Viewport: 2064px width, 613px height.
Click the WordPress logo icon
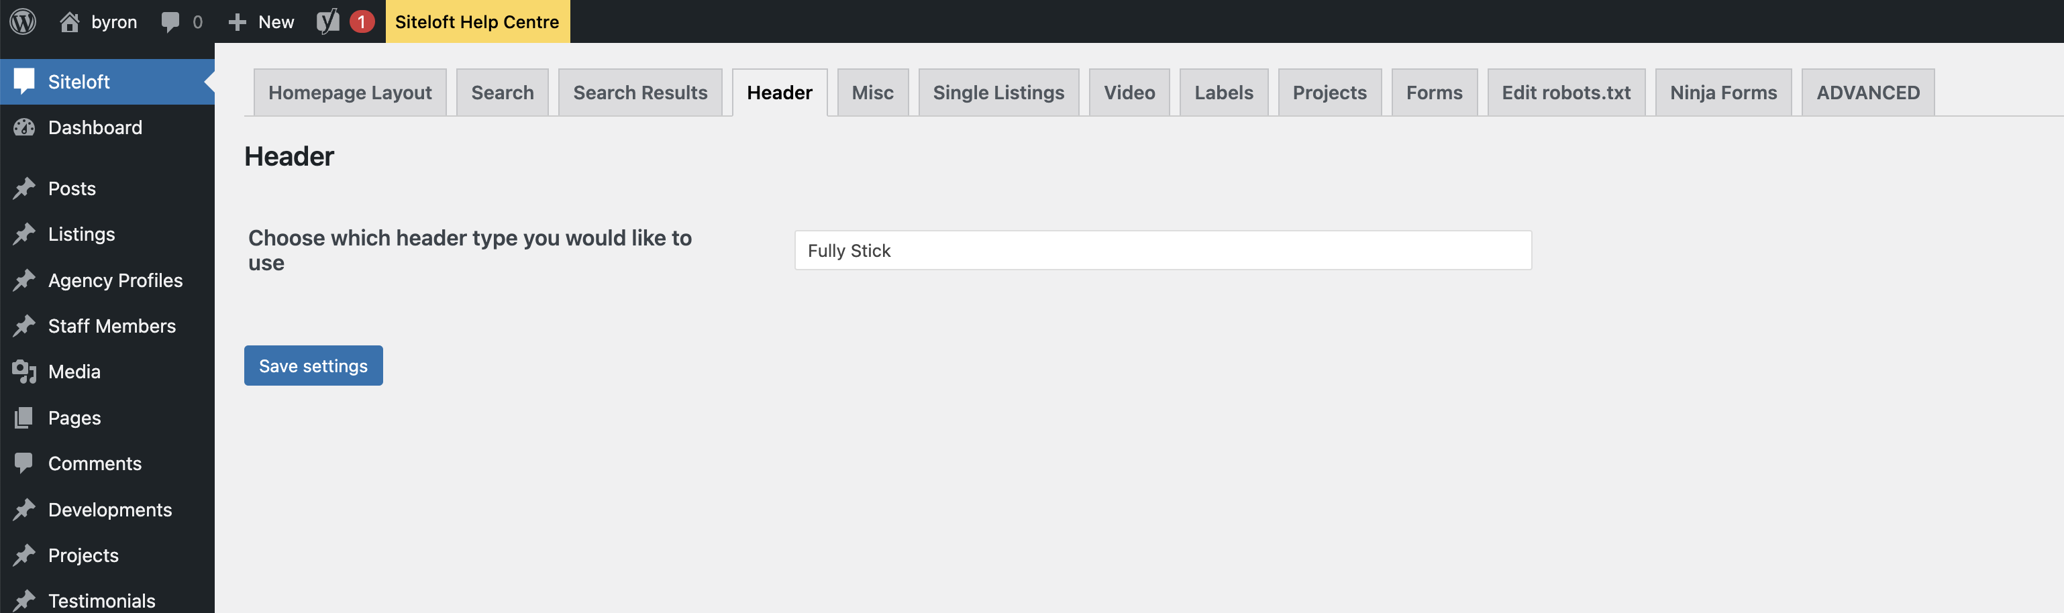tap(23, 21)
